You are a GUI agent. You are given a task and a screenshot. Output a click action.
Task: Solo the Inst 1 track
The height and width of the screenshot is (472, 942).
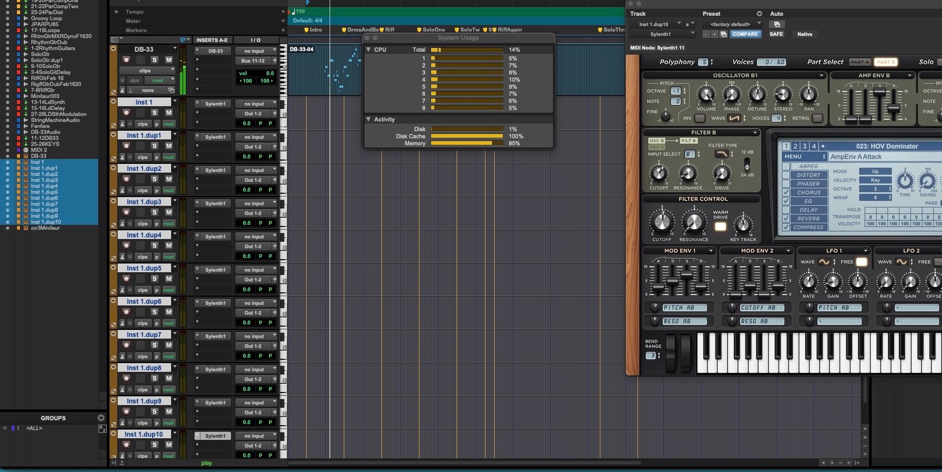(x=155, y=113)
